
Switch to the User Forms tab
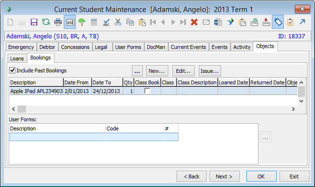pos(128,47)
